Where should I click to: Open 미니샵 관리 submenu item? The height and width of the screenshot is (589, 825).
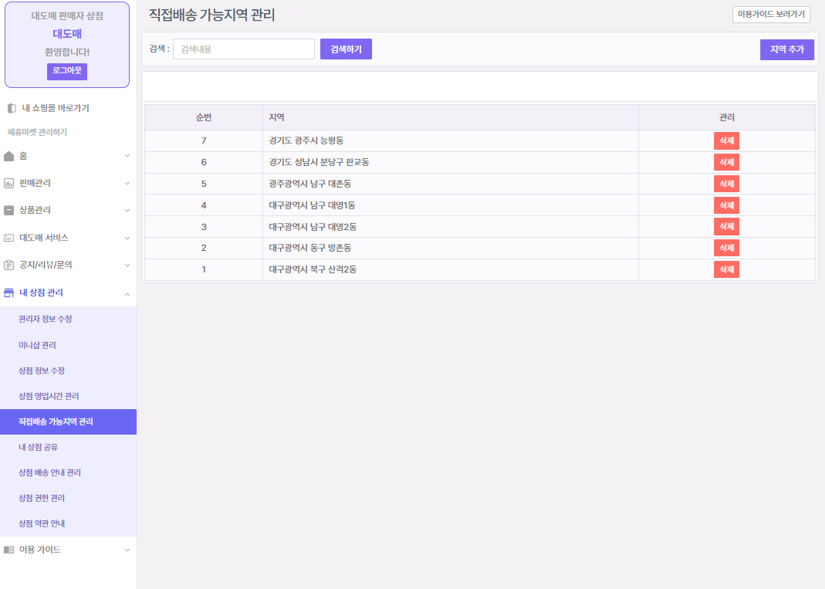coord(37,345)
